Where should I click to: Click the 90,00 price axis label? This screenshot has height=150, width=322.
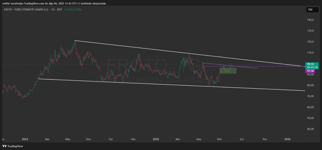(x=311, y=74)
